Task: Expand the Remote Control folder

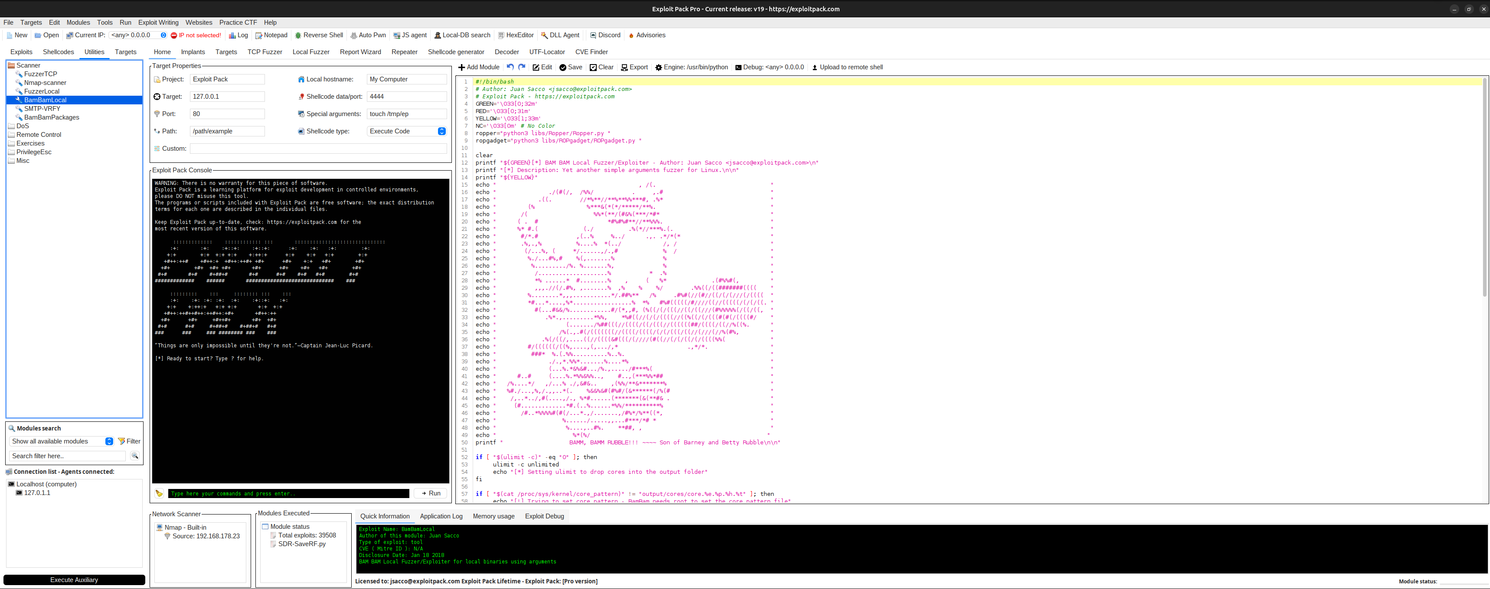Action: tap(34, 135)
